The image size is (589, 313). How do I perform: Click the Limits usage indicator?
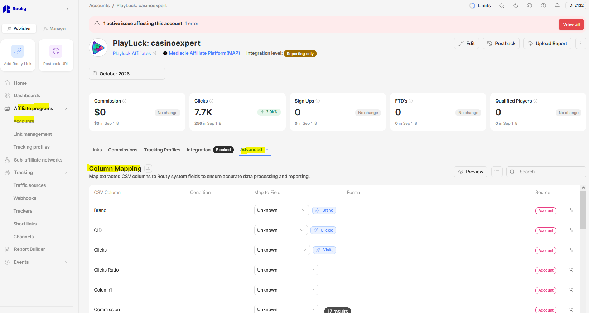[480, 6]
